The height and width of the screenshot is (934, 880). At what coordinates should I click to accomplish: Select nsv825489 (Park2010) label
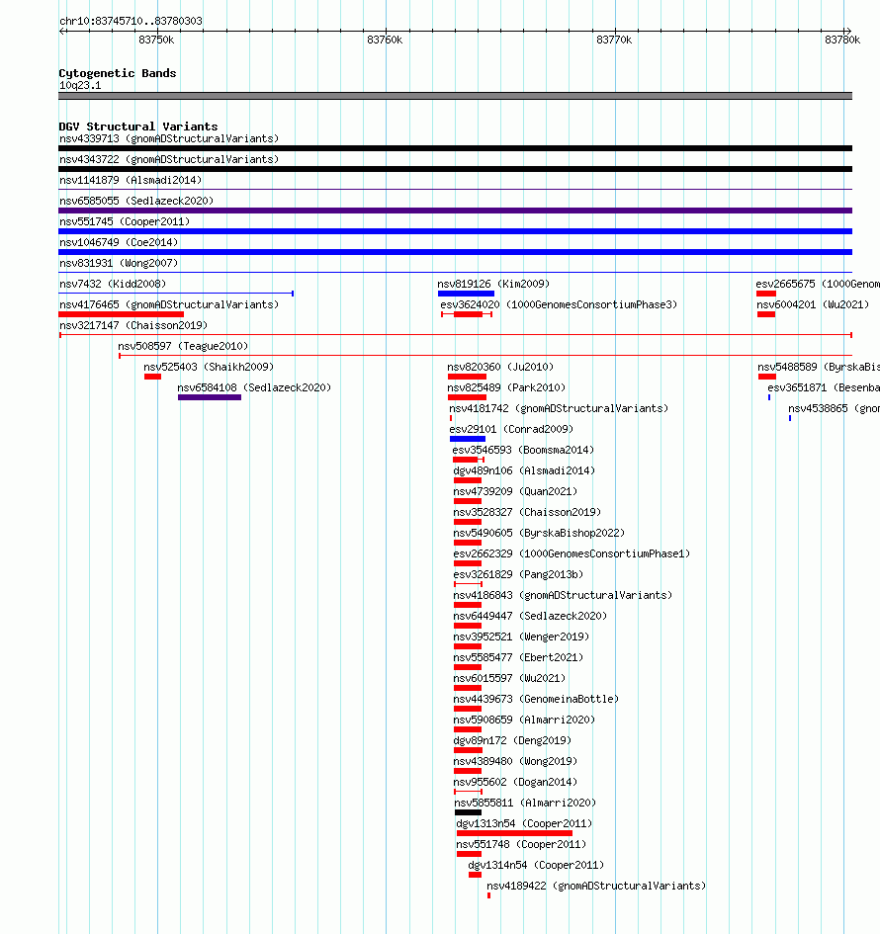[506, 387]
